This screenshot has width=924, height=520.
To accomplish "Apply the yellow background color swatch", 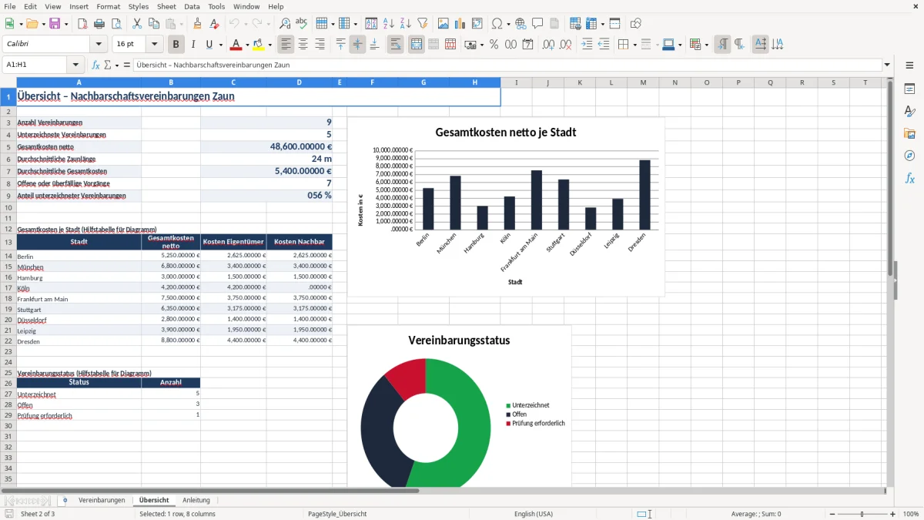I will tap(259, 45).
